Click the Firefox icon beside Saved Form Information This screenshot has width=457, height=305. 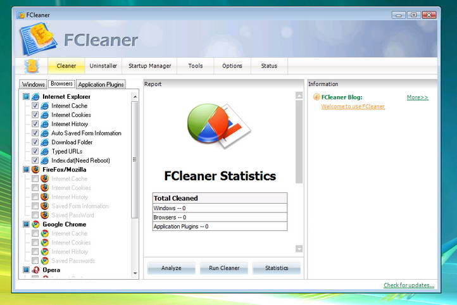pyautogui.click(x=44, y=206)
